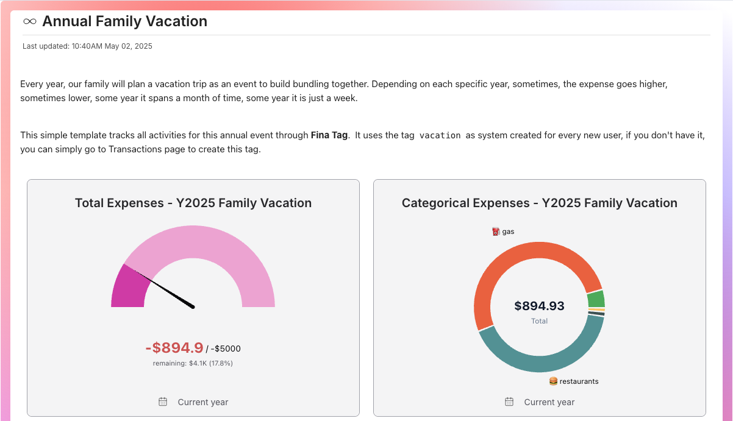Screen dimensions: 733x421
Task: Click the $894.93 total in the donut center
Action: (x=539, y=305)
